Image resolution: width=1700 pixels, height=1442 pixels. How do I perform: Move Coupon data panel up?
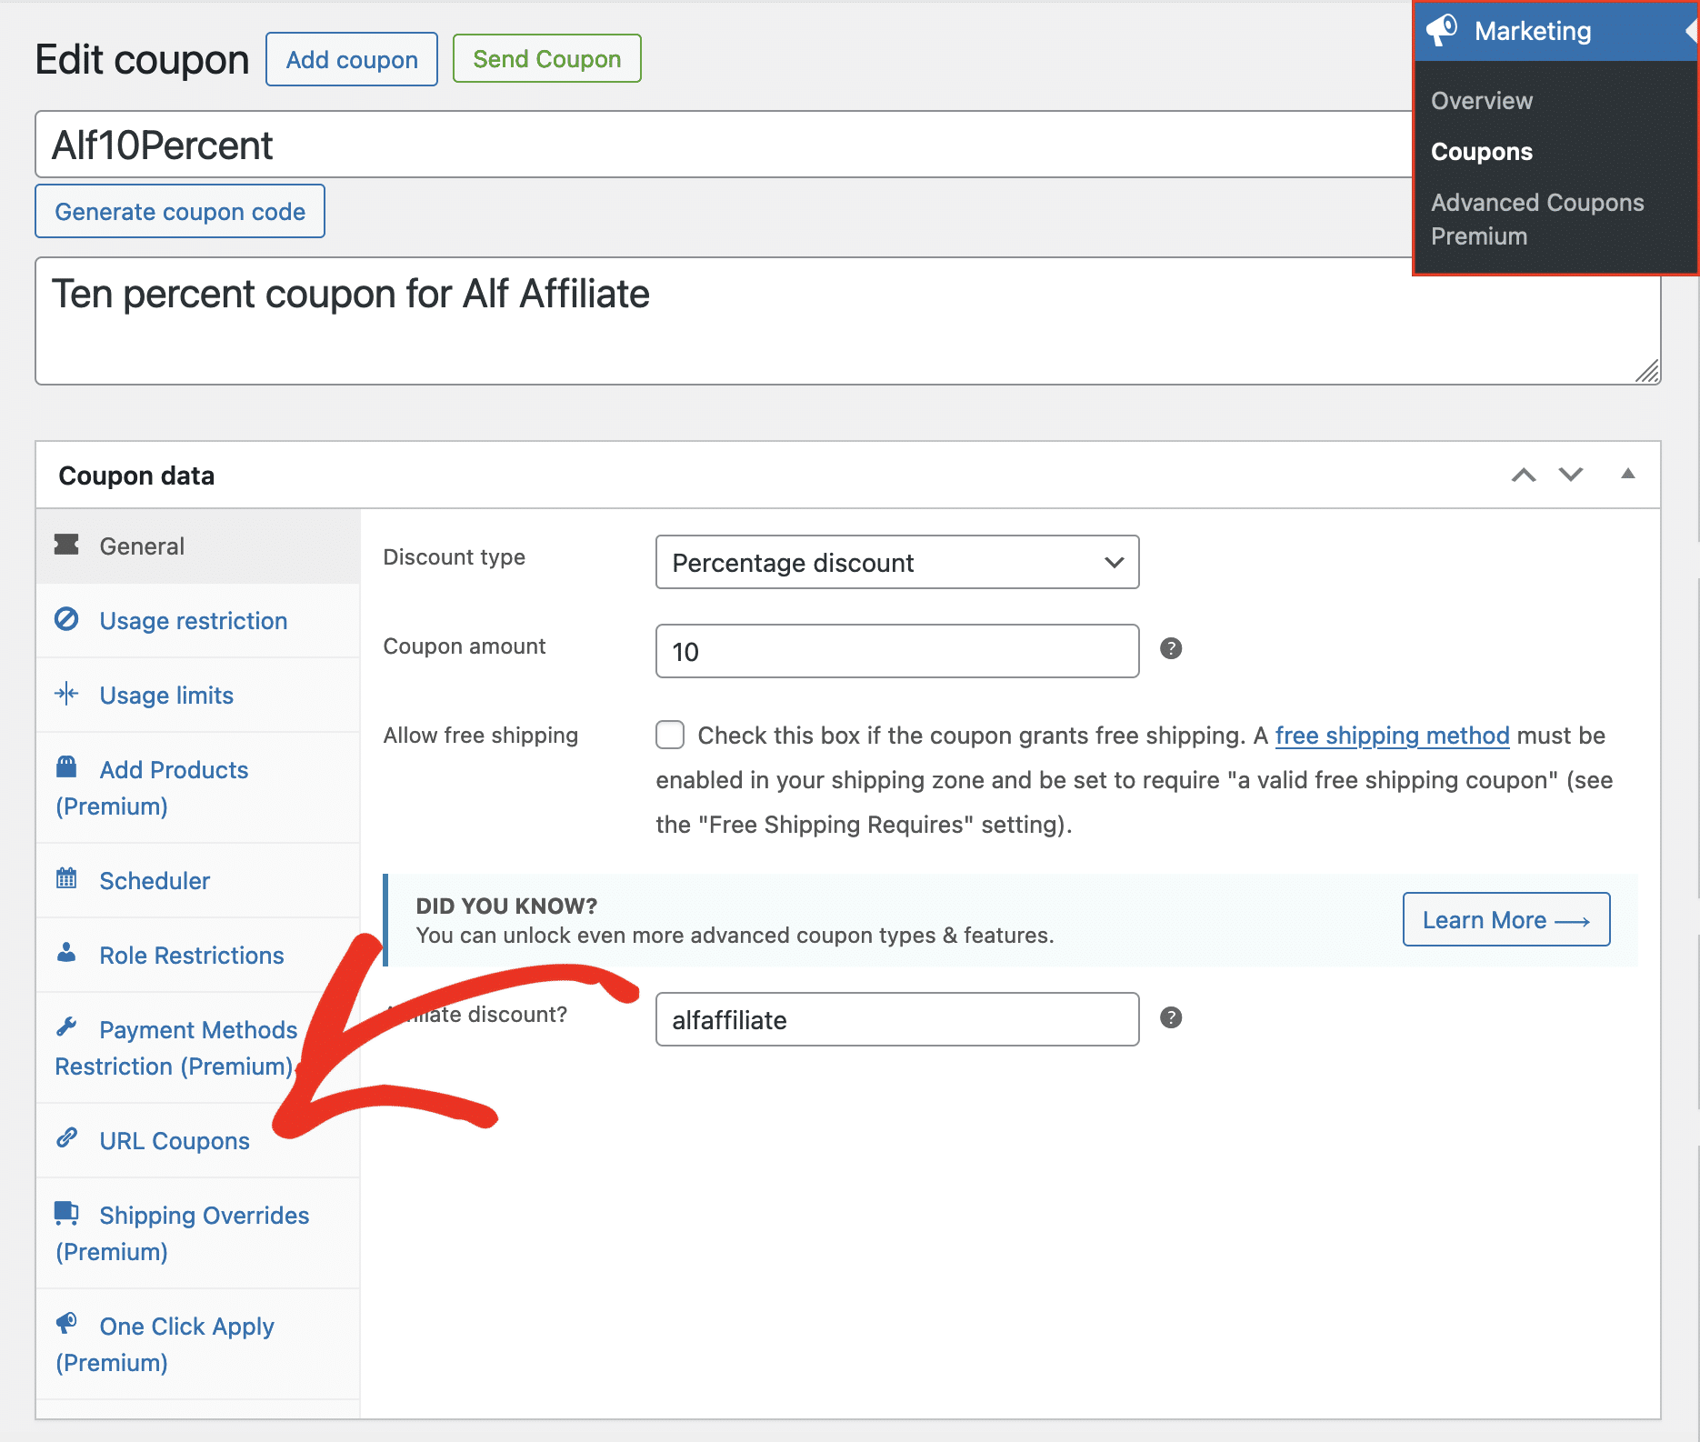click(1524, 475)
